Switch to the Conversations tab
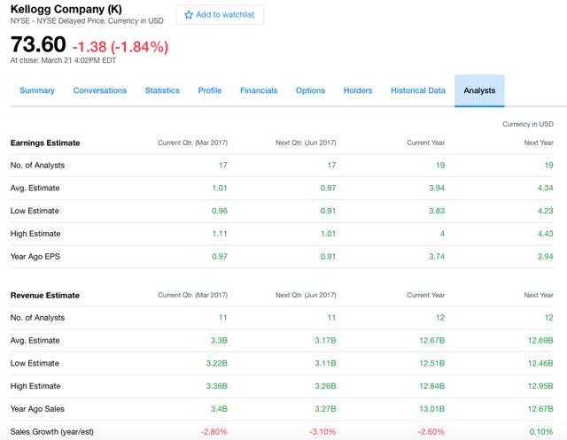Viewport: 567px width, 440px height. tap(100, 90)
